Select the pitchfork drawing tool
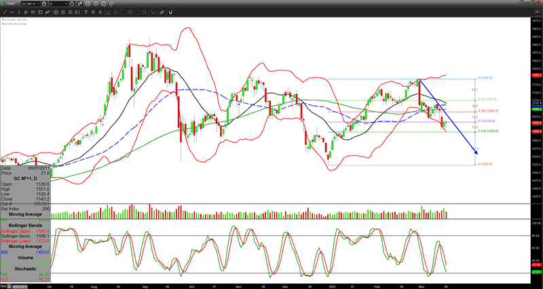 click(26, 12)
